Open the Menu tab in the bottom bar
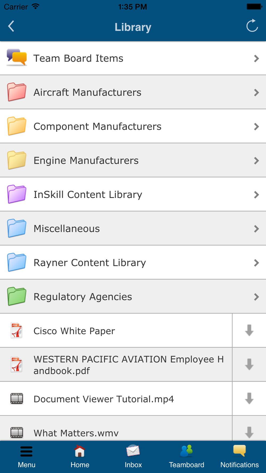The image size is (266, 473). click(x=27, y=457)
